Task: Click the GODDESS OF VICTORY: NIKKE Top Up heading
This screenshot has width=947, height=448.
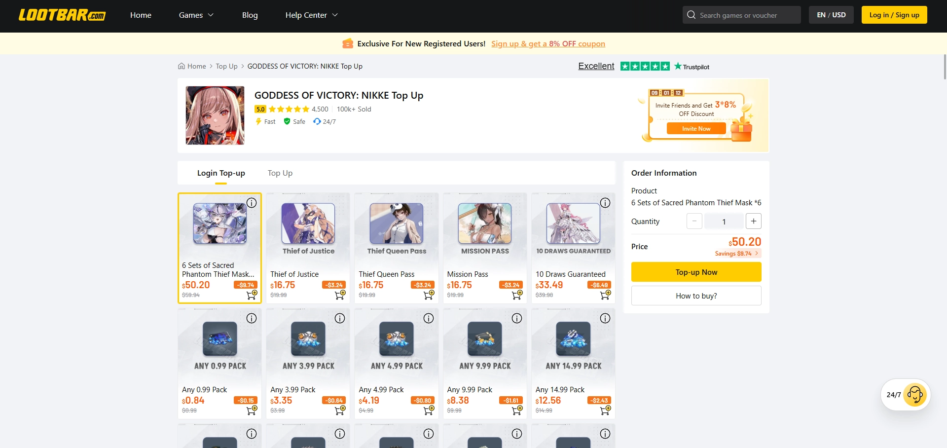Action: (x=339, y=95)
